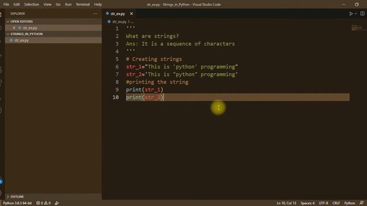The image size is (367, 206).
Task: Click str_ex.py in the breadcrumb bar
Action: coord(119,22)
